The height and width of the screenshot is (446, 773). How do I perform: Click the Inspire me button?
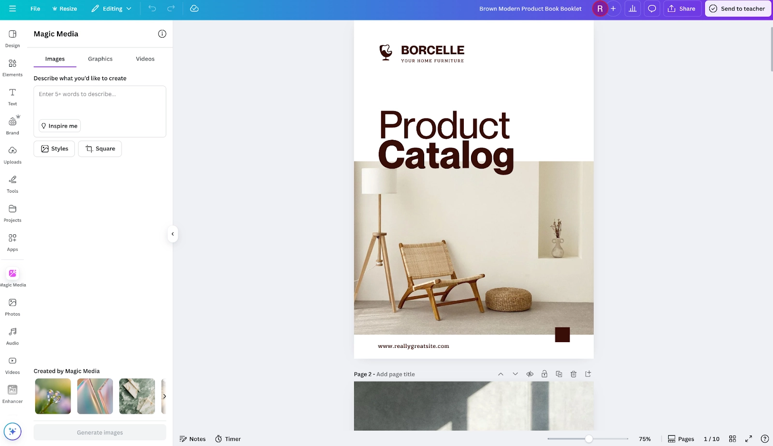[x=59, y=126]
